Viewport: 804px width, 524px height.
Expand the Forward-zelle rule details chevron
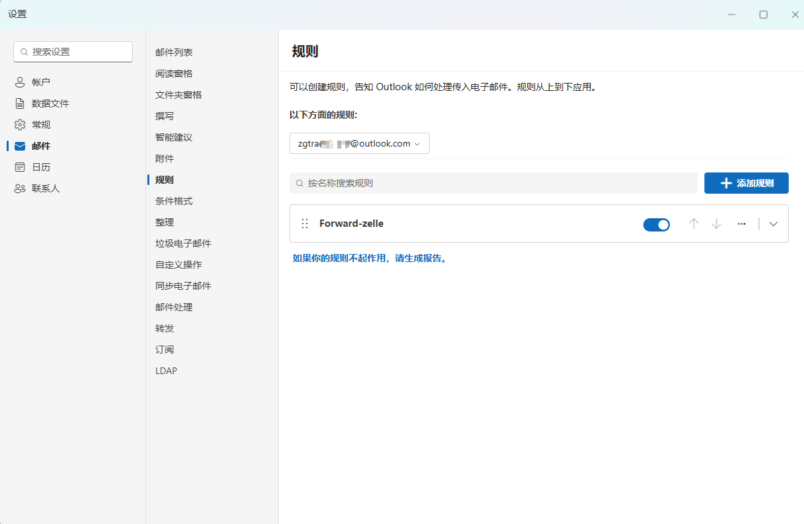[x=773, y=224]
